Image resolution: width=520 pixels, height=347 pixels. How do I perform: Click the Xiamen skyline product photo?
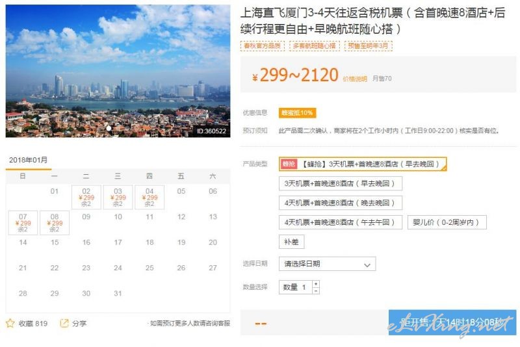click(x=118, y=71)
